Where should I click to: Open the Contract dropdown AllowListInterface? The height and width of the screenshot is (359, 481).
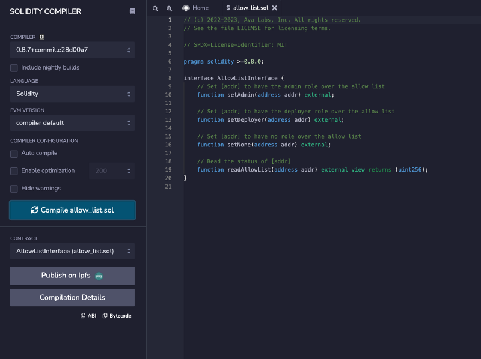[72, 251]
